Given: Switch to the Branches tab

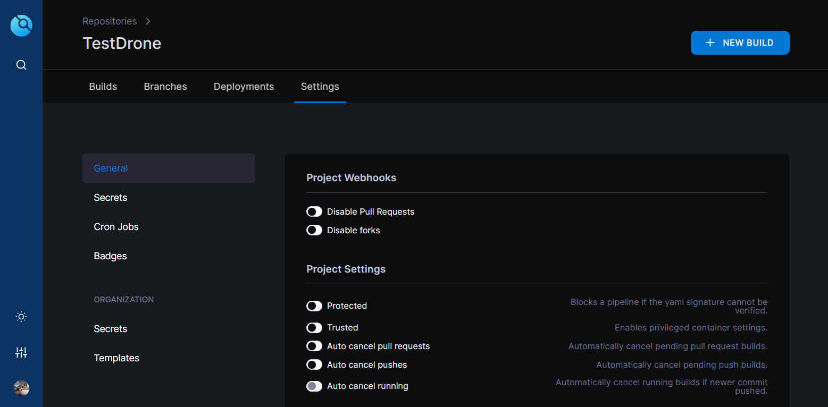Looking at the screenshot, I should point(165,87).
